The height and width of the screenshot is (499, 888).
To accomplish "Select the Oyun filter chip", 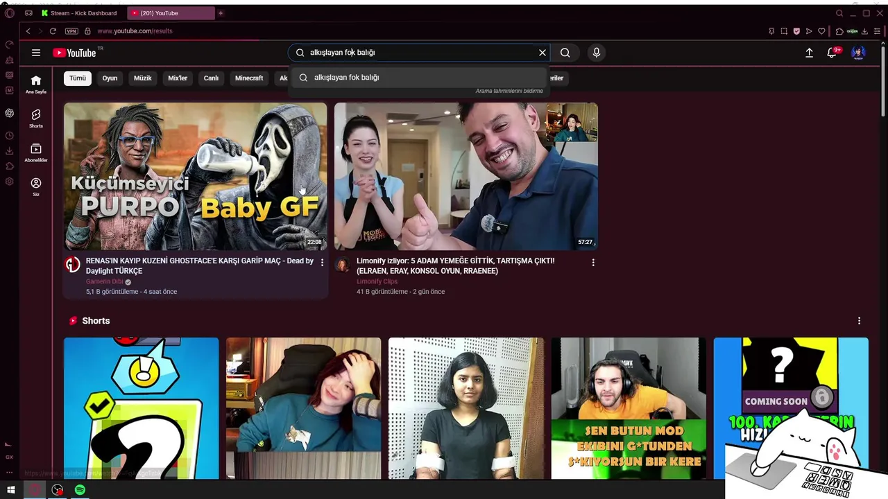I will pos(110,78).
